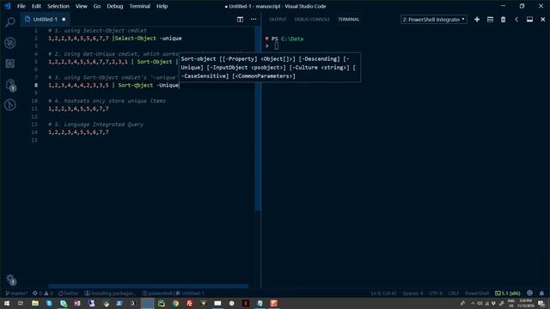Split the terminal pane
Screen dimensions: 550x309
(490, 19)
